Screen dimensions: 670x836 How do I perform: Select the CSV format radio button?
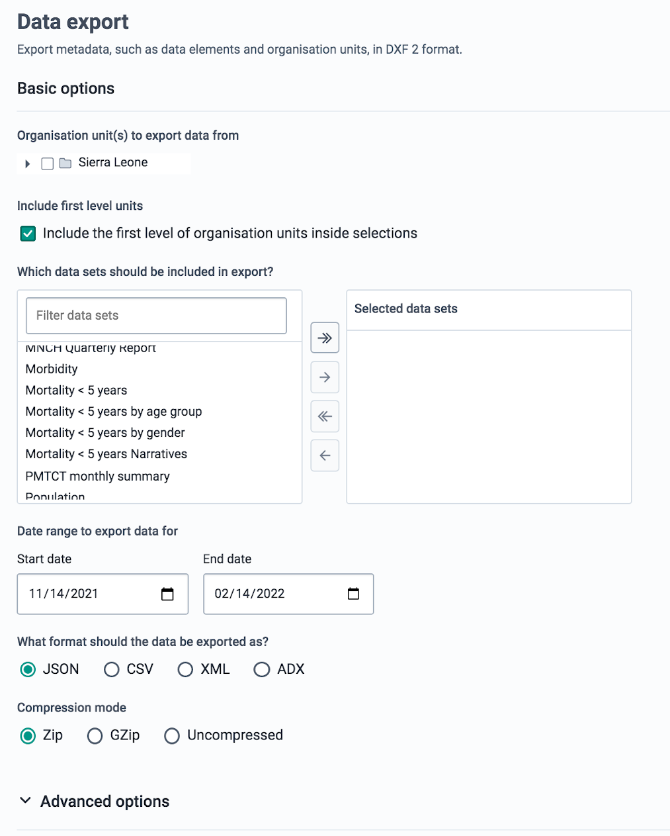pyautogui.click(x=112, y=670)
